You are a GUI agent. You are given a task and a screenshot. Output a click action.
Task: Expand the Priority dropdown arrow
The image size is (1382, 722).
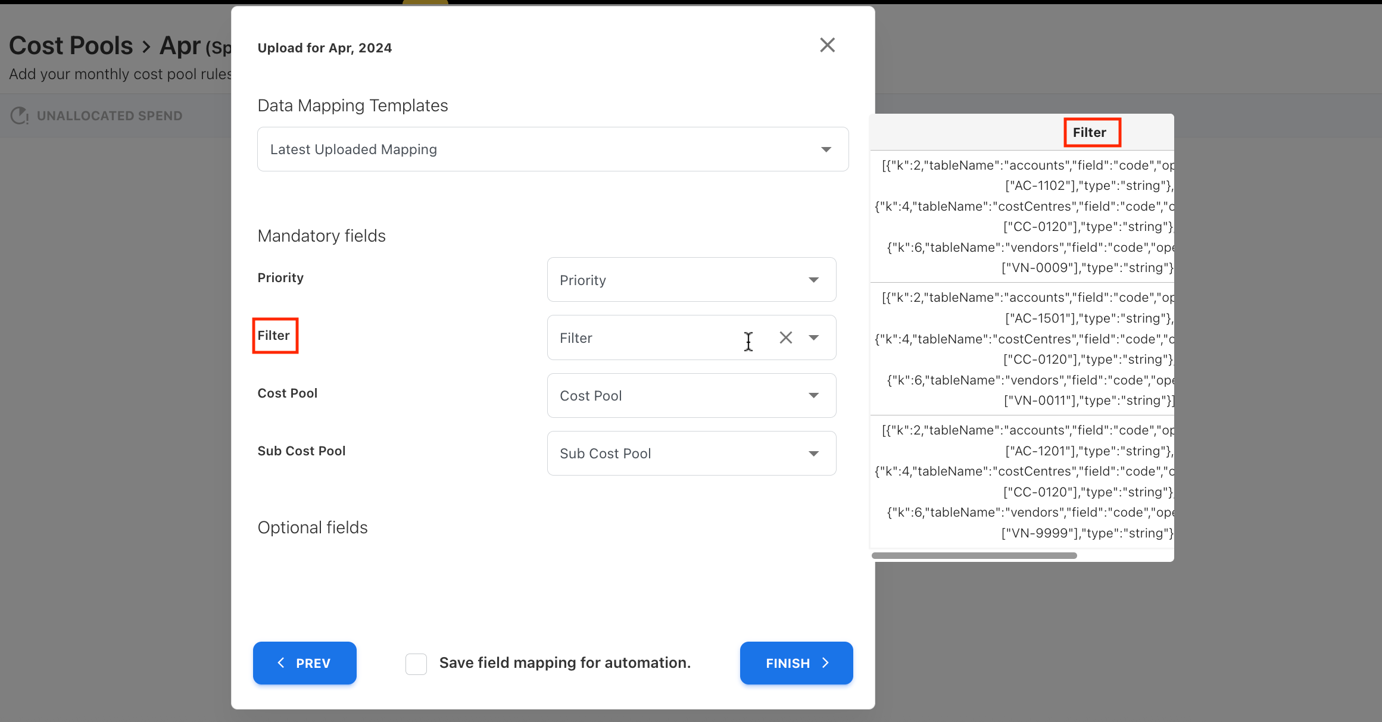coord(813,280)
